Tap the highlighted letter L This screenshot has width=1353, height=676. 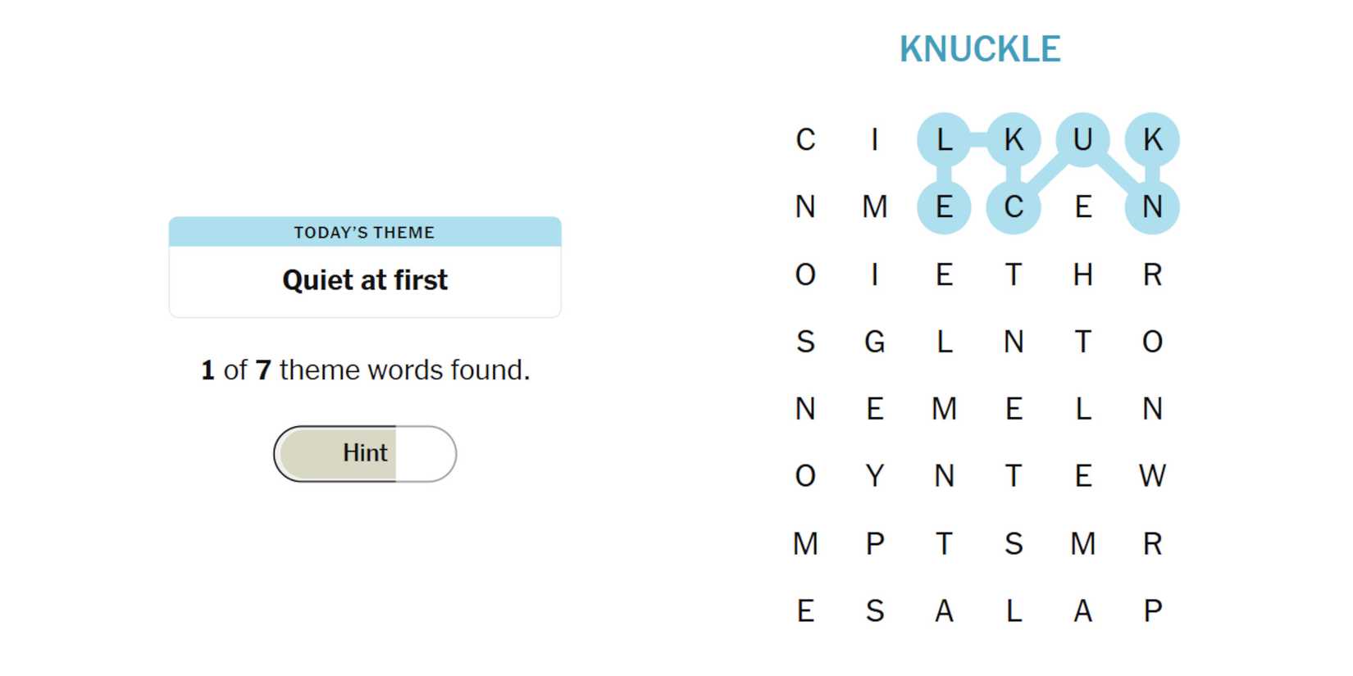point(944,139)
